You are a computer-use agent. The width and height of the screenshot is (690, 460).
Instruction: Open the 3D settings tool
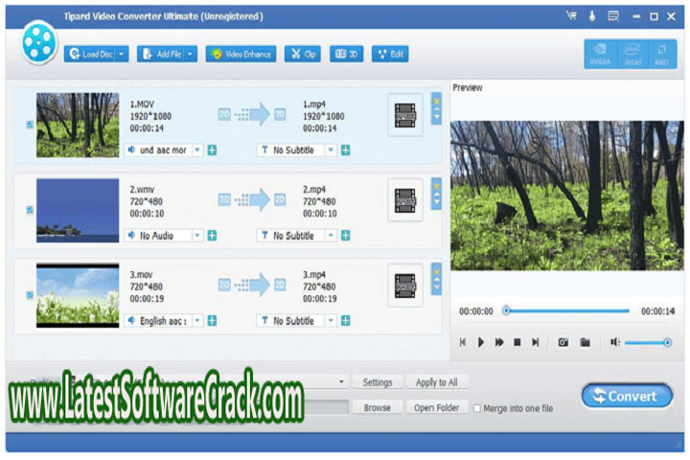tap(346, 55)
